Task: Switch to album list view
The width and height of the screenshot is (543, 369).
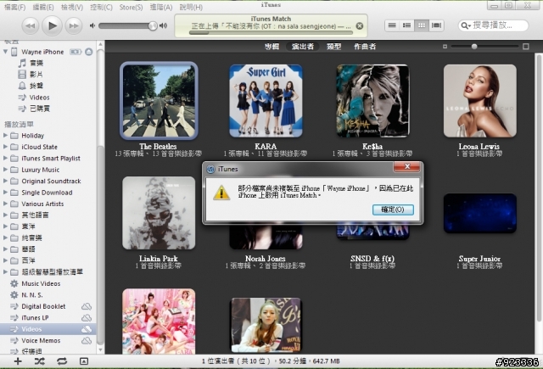Action: pos(406,25)
